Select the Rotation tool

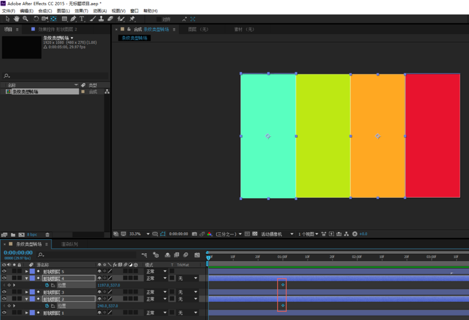click(36, 19)
